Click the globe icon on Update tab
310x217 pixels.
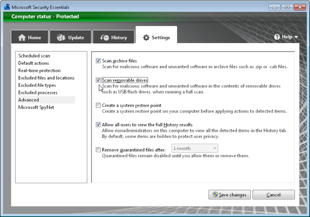click(x=61, y=37)
